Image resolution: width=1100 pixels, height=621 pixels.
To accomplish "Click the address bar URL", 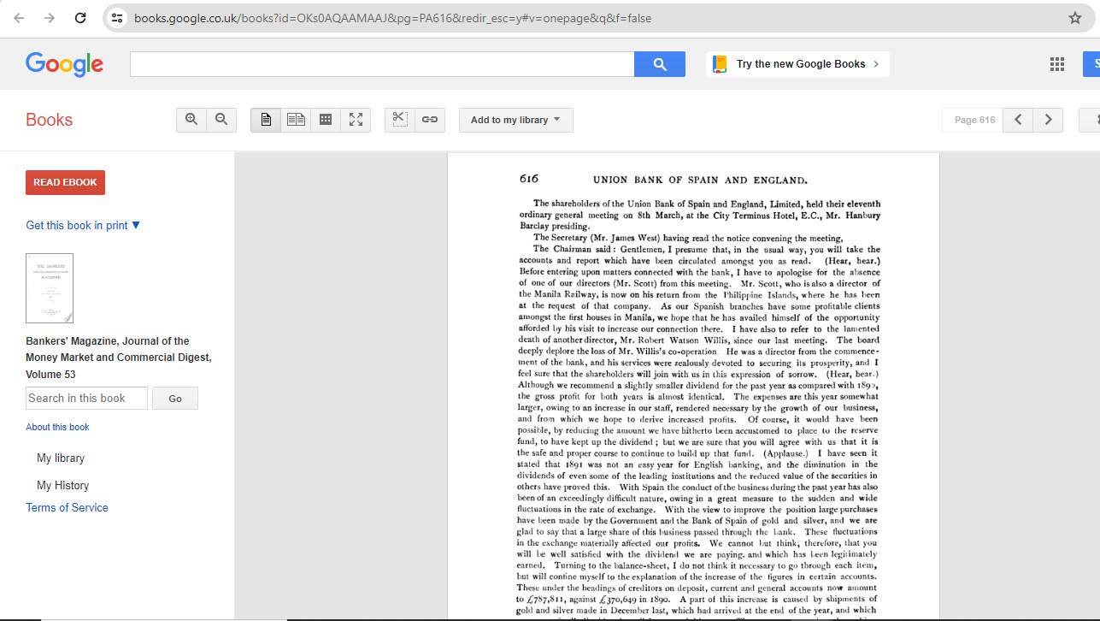I will click(x=392, y=18).
